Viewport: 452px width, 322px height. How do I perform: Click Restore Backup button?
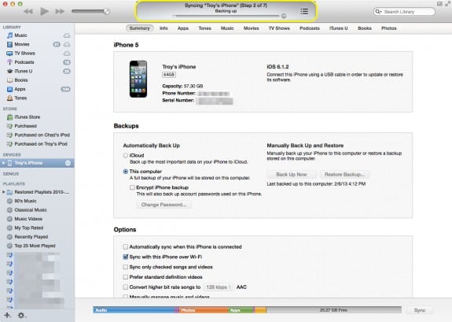tap(344, 175)
